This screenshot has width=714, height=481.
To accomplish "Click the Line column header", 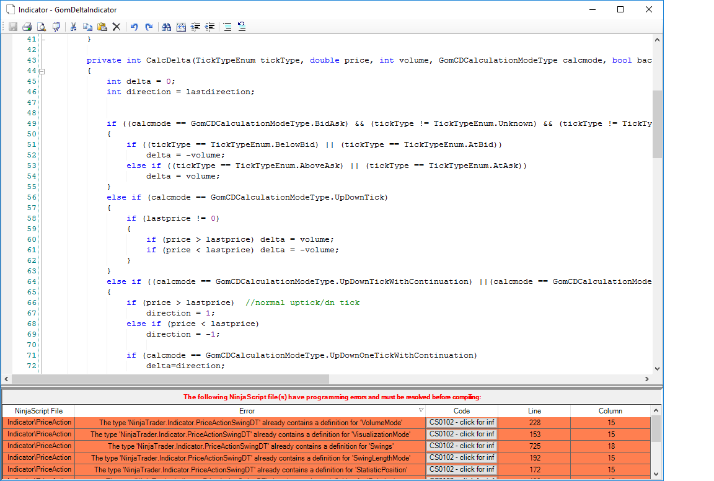I will point(535,411).
